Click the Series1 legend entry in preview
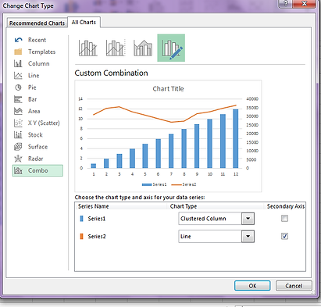321x307 pixels. (x=154, y=184)
